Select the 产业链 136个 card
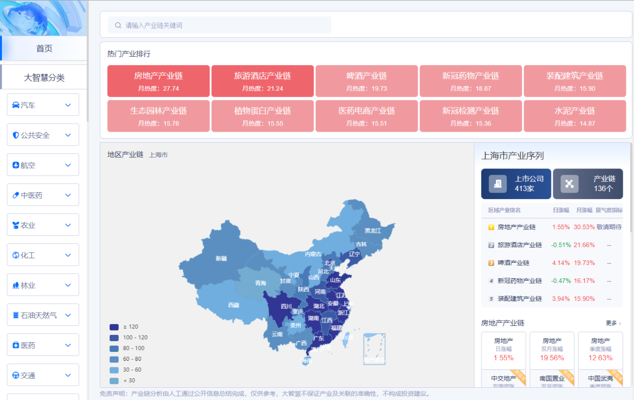 [x=588, y=184]
